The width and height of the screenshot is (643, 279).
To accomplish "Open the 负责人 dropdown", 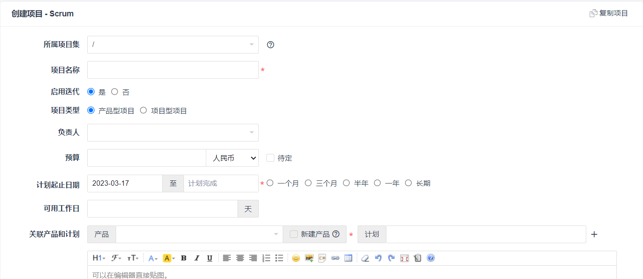I will pyautogui.click(x=173, y=133).
